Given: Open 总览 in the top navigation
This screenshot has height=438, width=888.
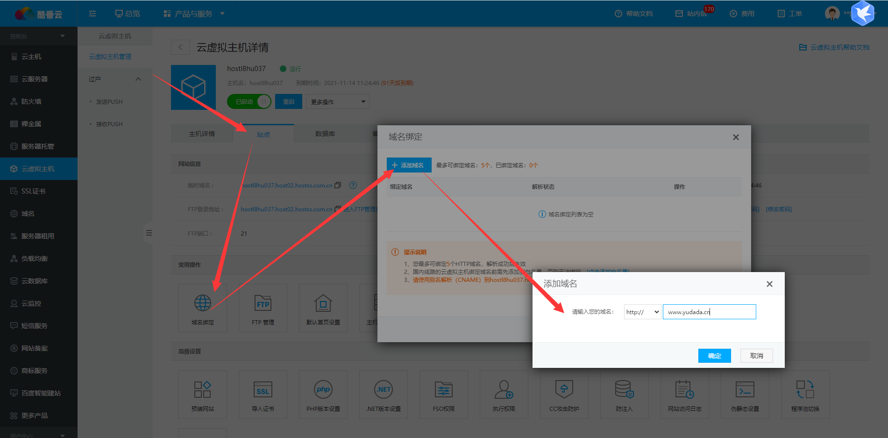Looking at the screenshot, I should 128,14.
